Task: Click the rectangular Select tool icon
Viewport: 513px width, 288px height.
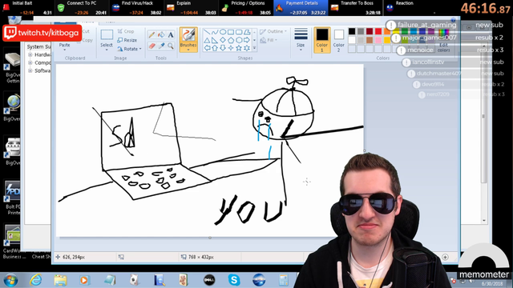Action: (x=107, y=35)
